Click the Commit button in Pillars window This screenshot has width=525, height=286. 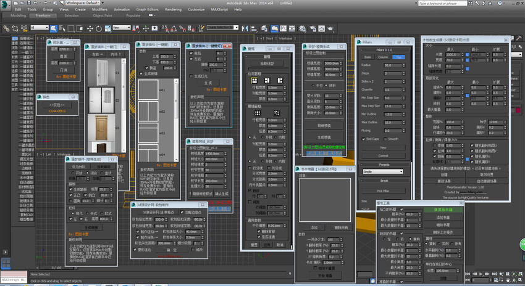[384, 156]
